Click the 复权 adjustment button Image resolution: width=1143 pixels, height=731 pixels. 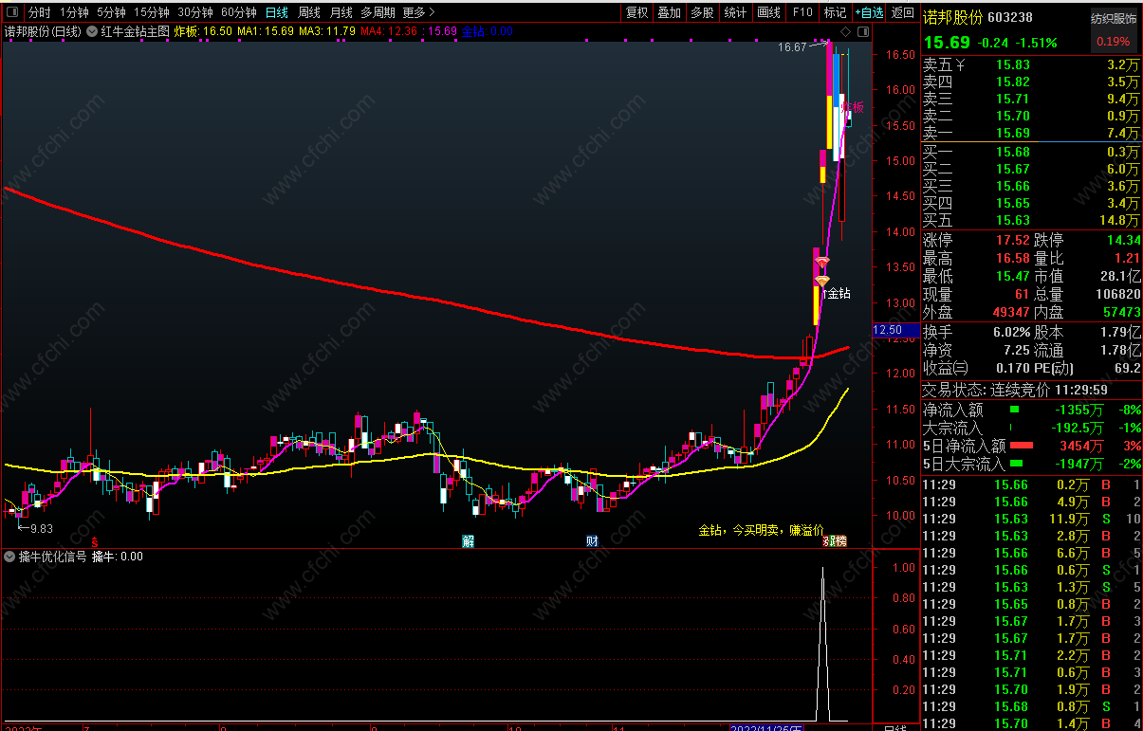tap(637, 12)
